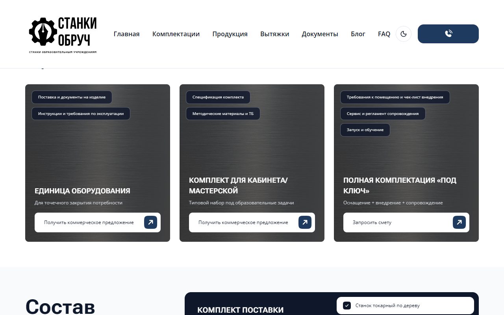The width and height of the screenshot is (504, 315).
Task: Open the Документы page
Action: click(x=320, y=34)
